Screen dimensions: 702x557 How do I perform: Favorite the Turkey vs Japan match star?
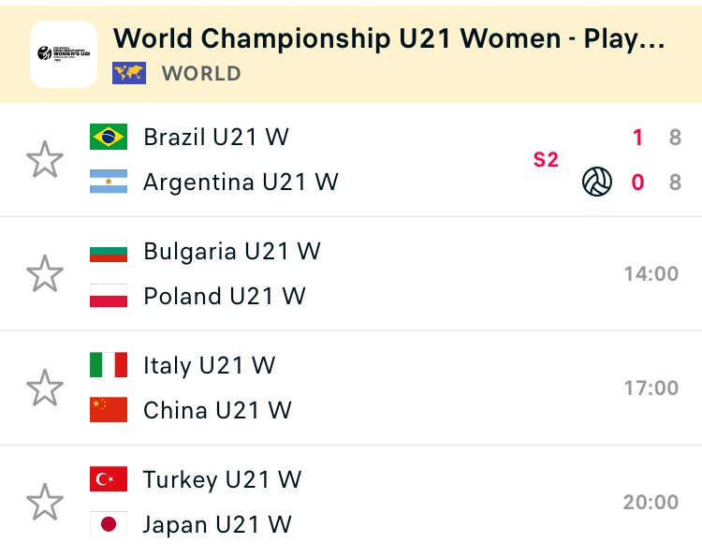[x=44, y=502]
